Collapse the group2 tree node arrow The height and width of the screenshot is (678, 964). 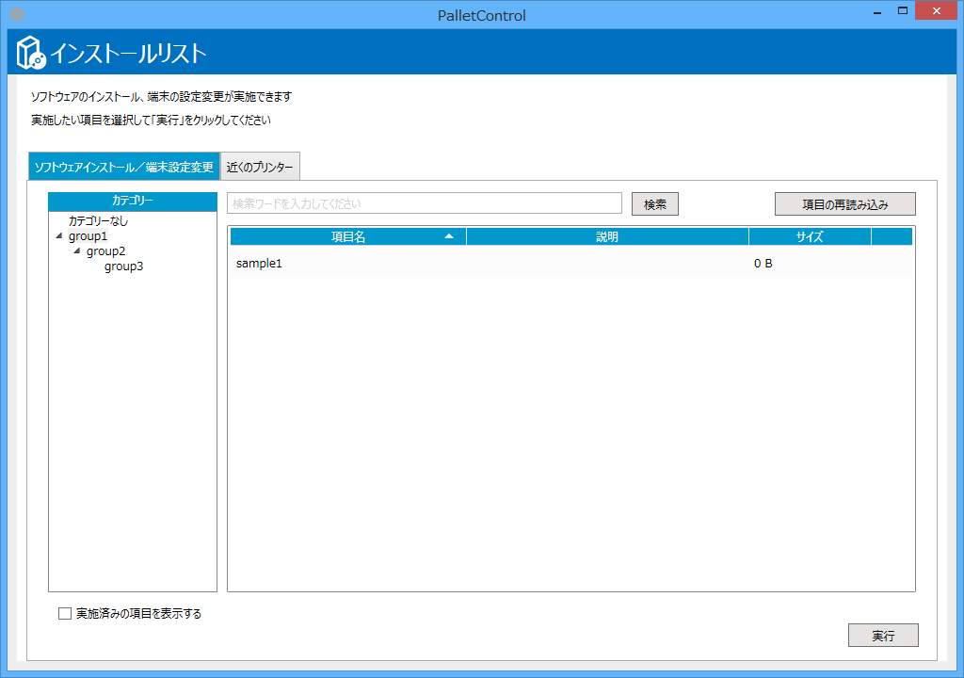[77, 251]
